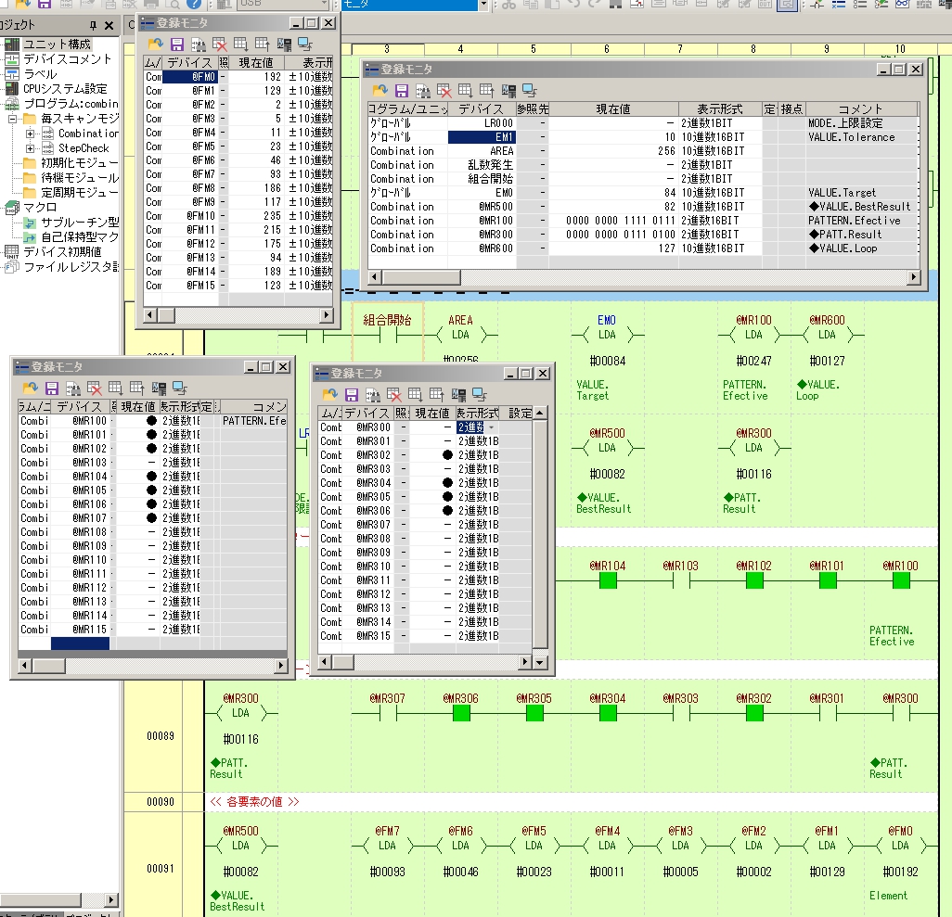
Task: Device list icon in @MR100 monitor window
Action: coord(159,388)
